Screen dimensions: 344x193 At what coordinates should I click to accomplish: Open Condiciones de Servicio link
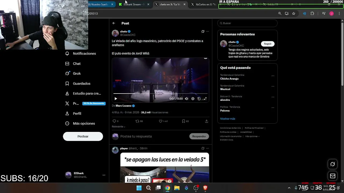click(x=230, y=128)
